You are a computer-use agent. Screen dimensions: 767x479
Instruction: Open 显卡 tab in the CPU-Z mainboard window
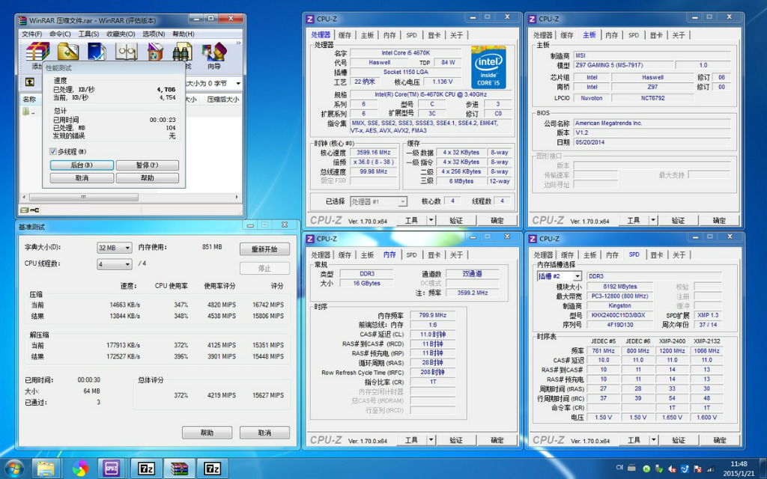[x=656, y=35]
